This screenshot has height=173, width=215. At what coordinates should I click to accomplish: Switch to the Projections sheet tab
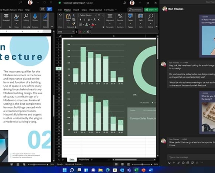pos(84,160)
